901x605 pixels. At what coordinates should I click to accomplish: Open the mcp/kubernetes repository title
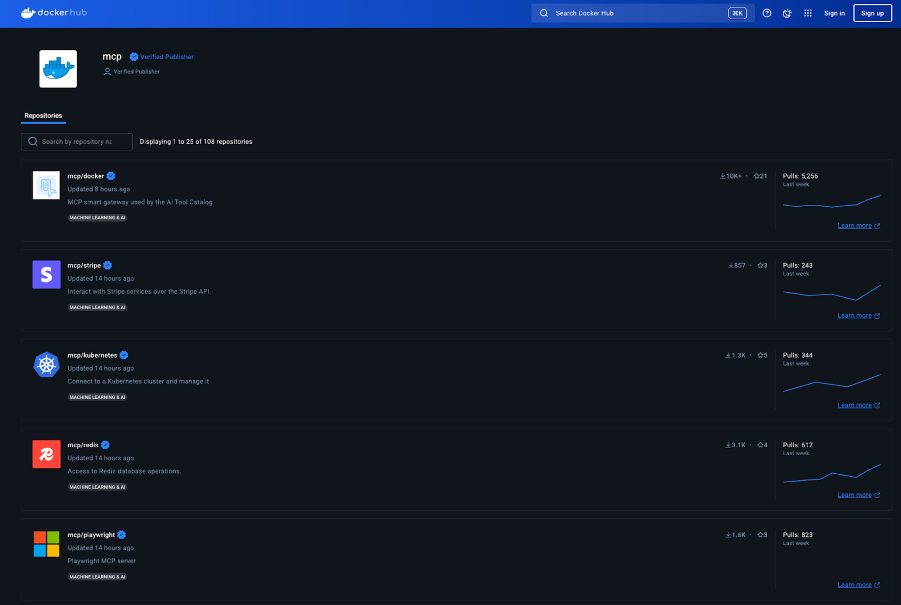point(92,355)
